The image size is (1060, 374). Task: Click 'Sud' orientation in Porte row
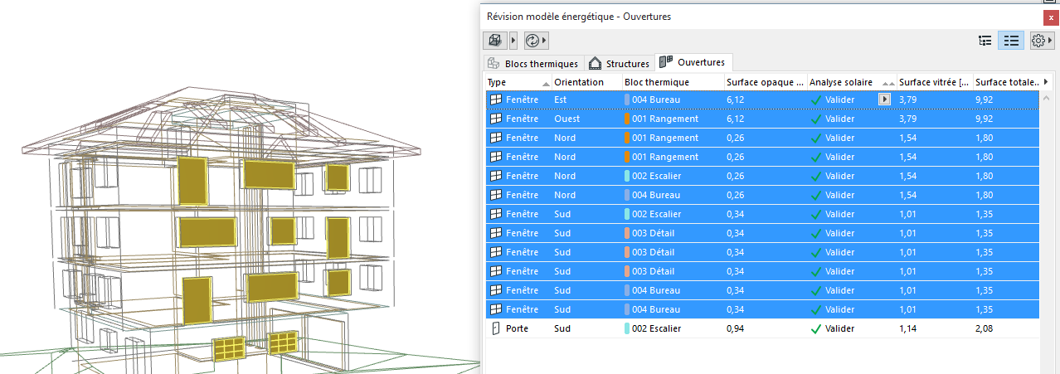click(x=562, y=328)
